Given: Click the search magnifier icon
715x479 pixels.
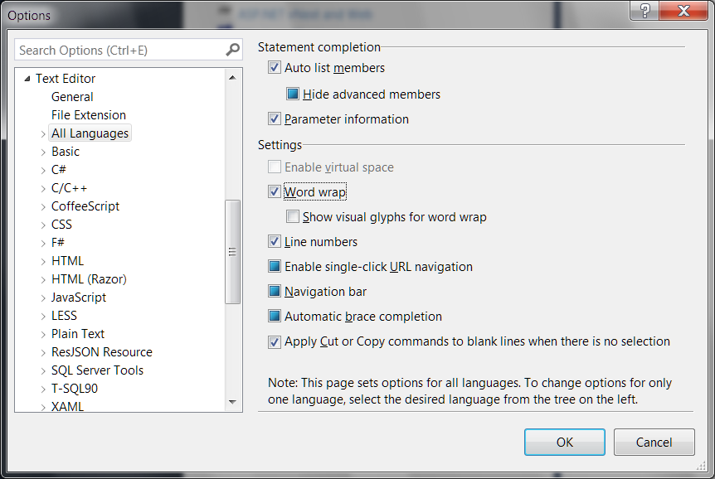Looking at the screenshot, I should pyautogui.click(x=232, y=50).
